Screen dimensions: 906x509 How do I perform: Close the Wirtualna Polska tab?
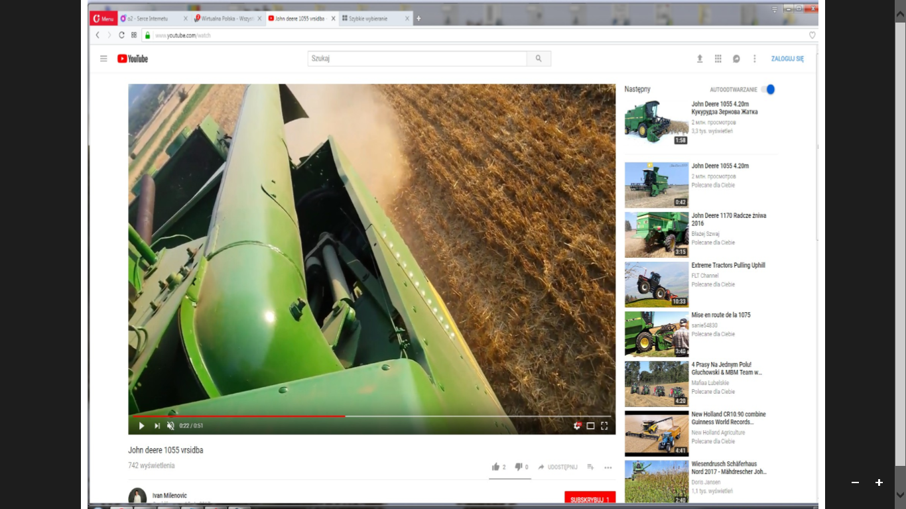259,19
